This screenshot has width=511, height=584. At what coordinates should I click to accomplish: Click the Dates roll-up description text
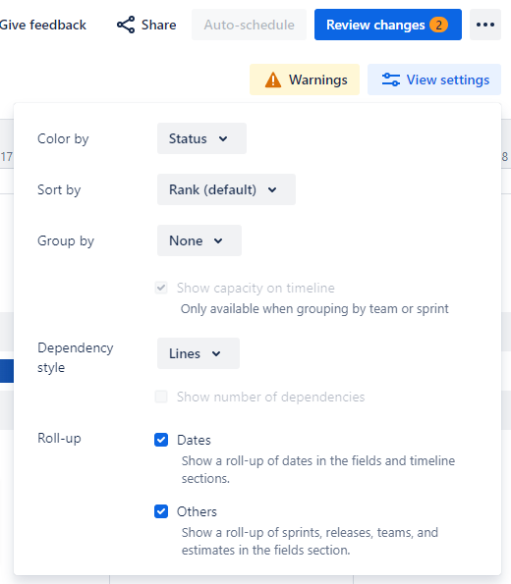pos(318,469)
